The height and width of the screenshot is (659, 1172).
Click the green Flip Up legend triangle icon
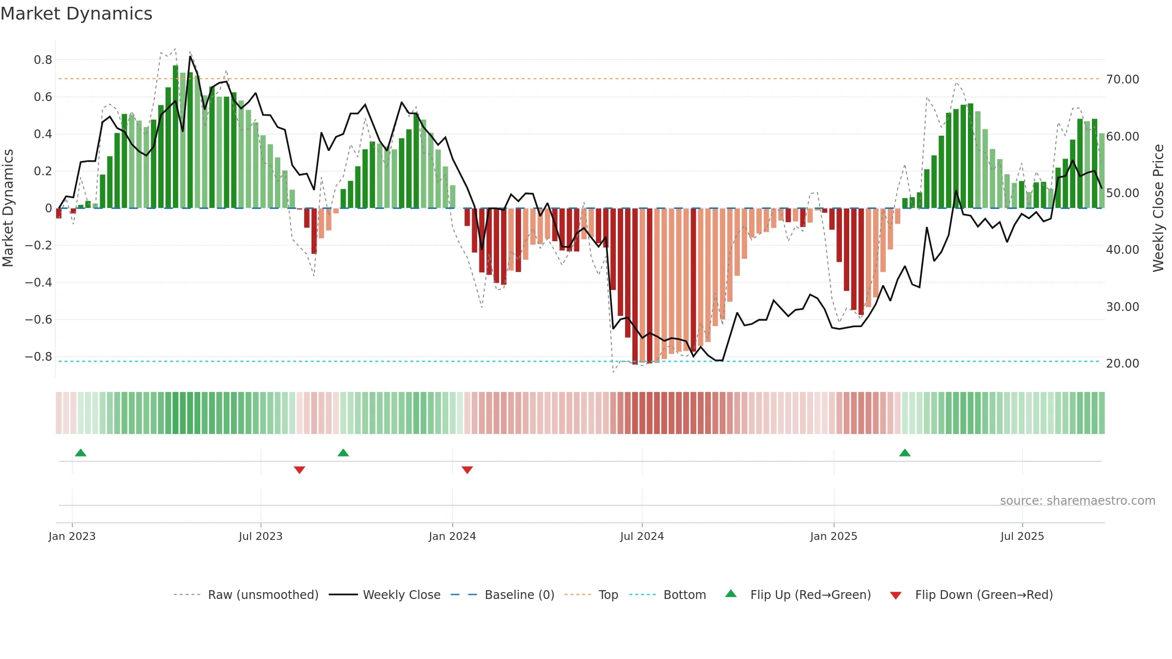pos(731,594)
